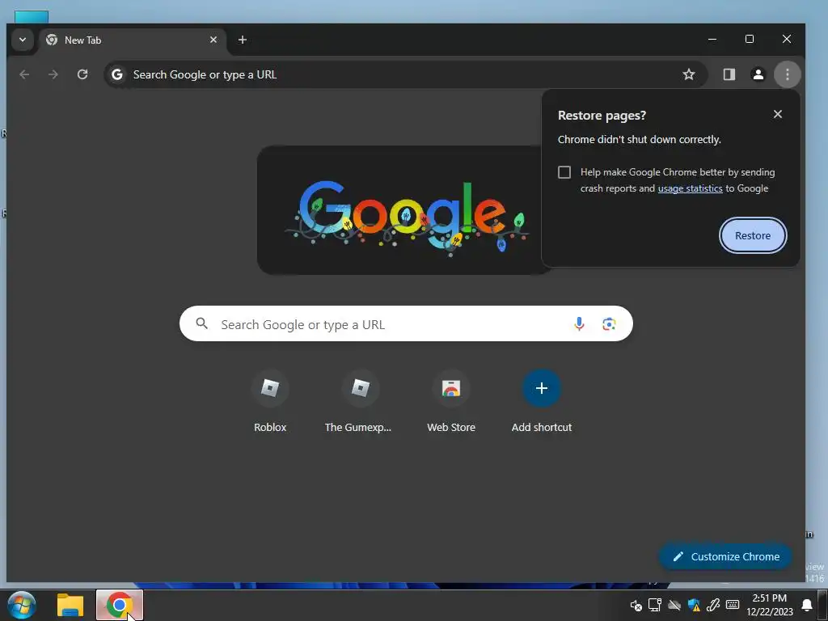The image size is (828, 621).
Task: Open The Gumexp... shortcut
Action: [x=360, y=403]
